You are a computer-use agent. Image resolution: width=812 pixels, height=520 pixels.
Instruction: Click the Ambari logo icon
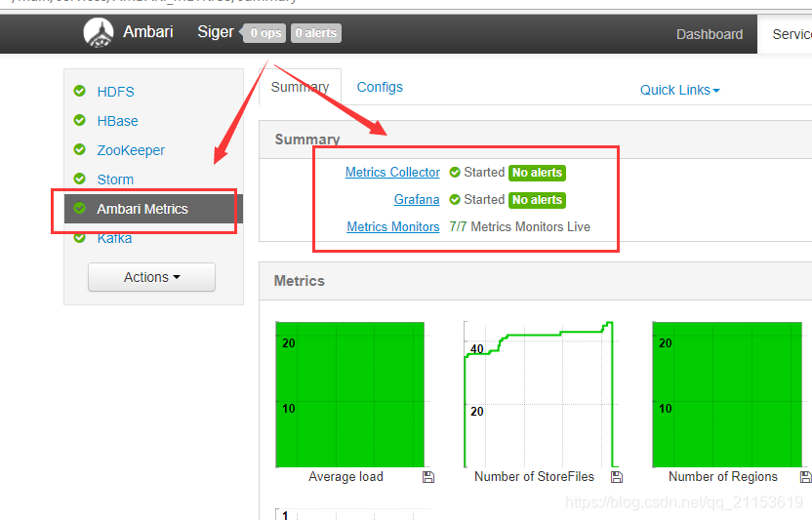point(99,33)
